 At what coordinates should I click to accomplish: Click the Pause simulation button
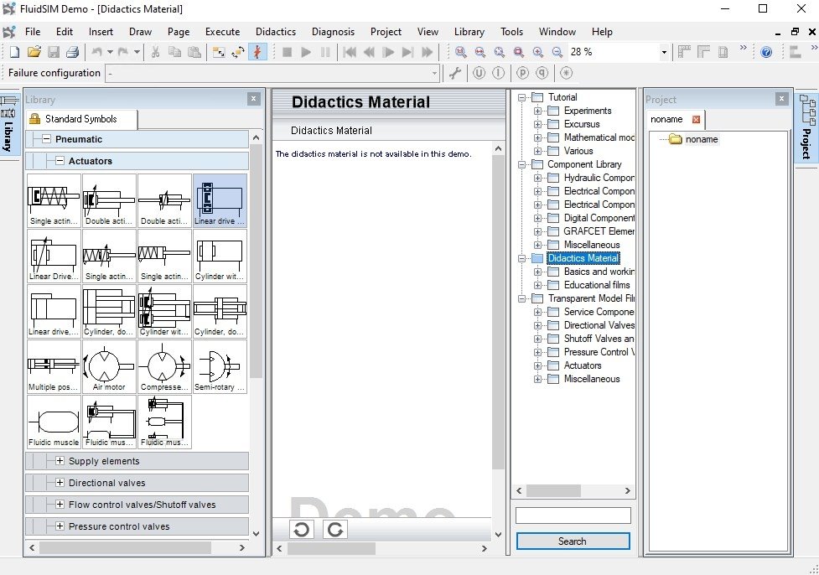(x=325, y=52)
